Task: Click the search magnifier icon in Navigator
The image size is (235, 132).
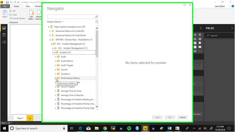Action: click(x=97, y=17)
